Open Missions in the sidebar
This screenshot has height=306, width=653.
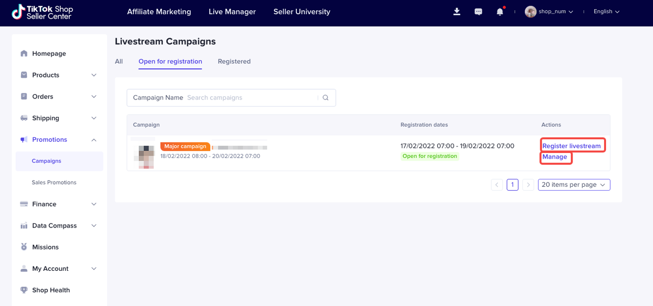(45, 247)
